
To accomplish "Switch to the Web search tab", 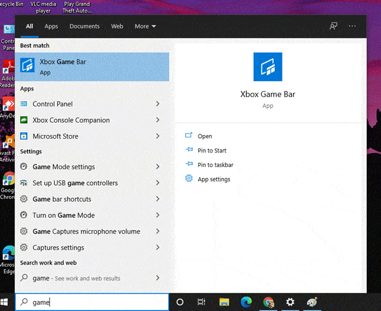I will click(x=117, y=26).
